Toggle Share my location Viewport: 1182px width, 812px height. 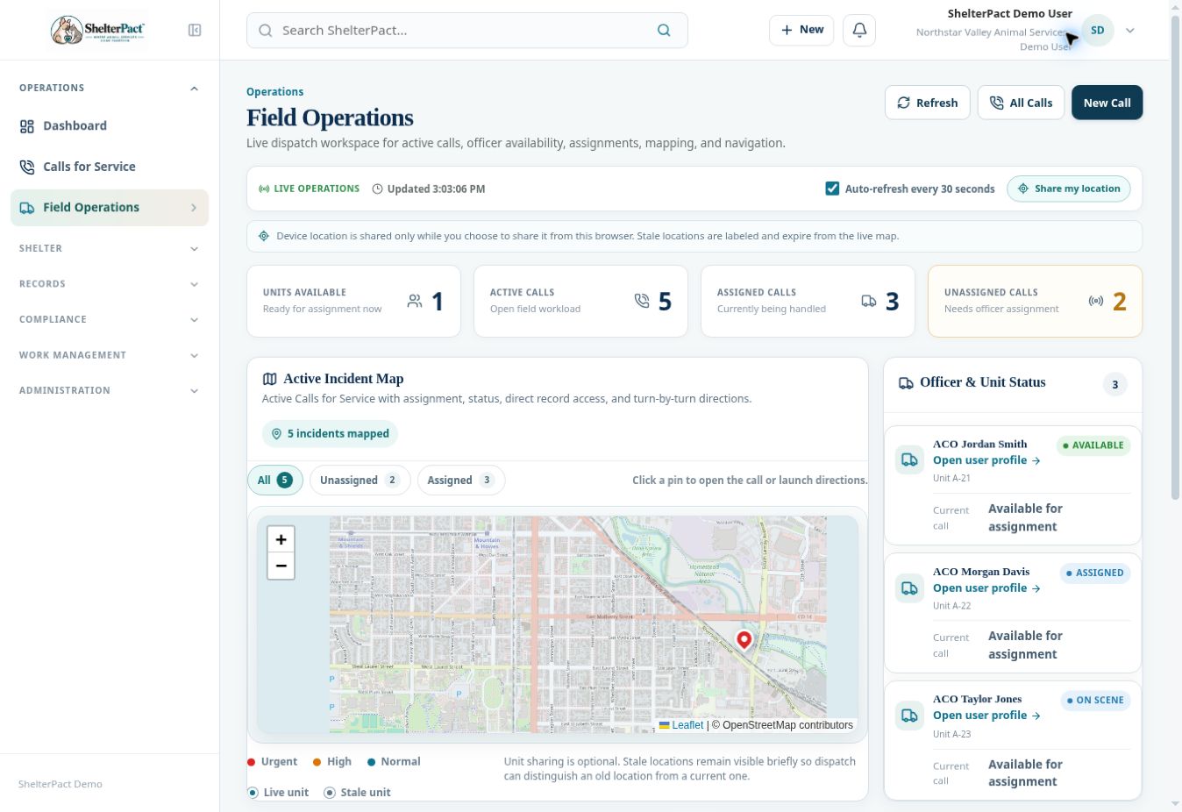1069,189
